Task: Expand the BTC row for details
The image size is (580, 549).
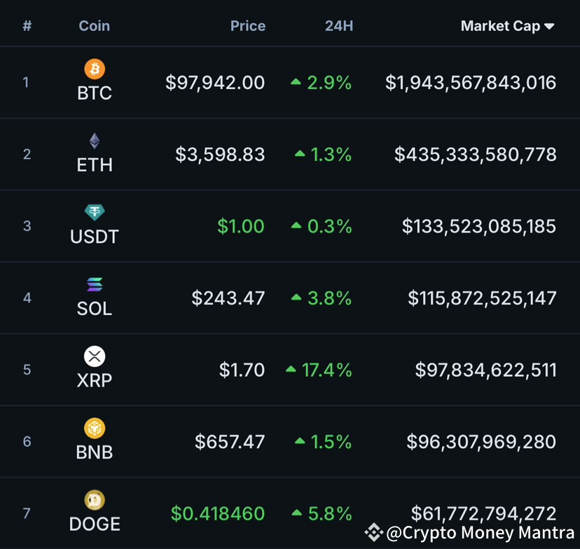Action: [290, 82]
